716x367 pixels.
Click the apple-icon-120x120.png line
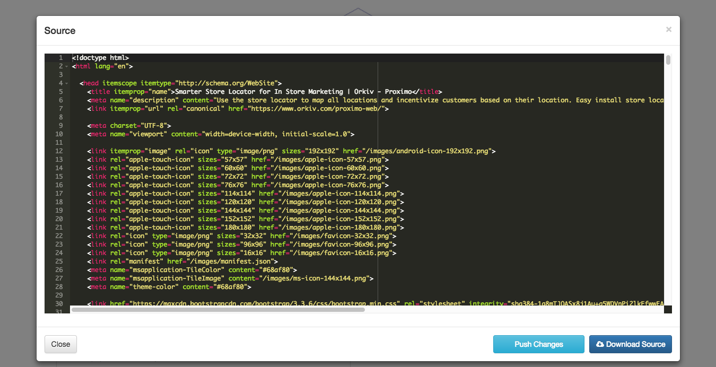(x=246, y=202)
